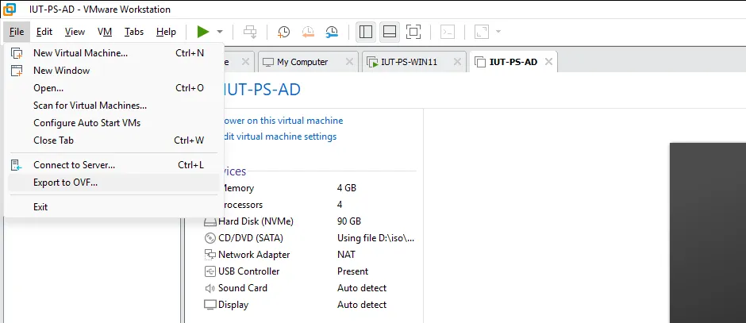The height and width of the screenshot is (323, 746).
Task: Click the green Power On play button
Action: click(x=203, y=32)
